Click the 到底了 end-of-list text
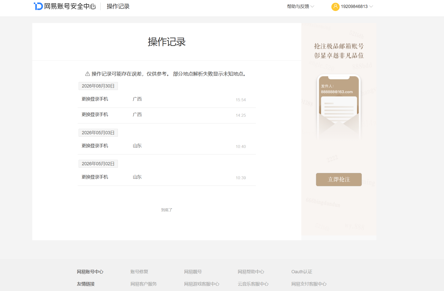Screen dimensions: 444x291 167,210
